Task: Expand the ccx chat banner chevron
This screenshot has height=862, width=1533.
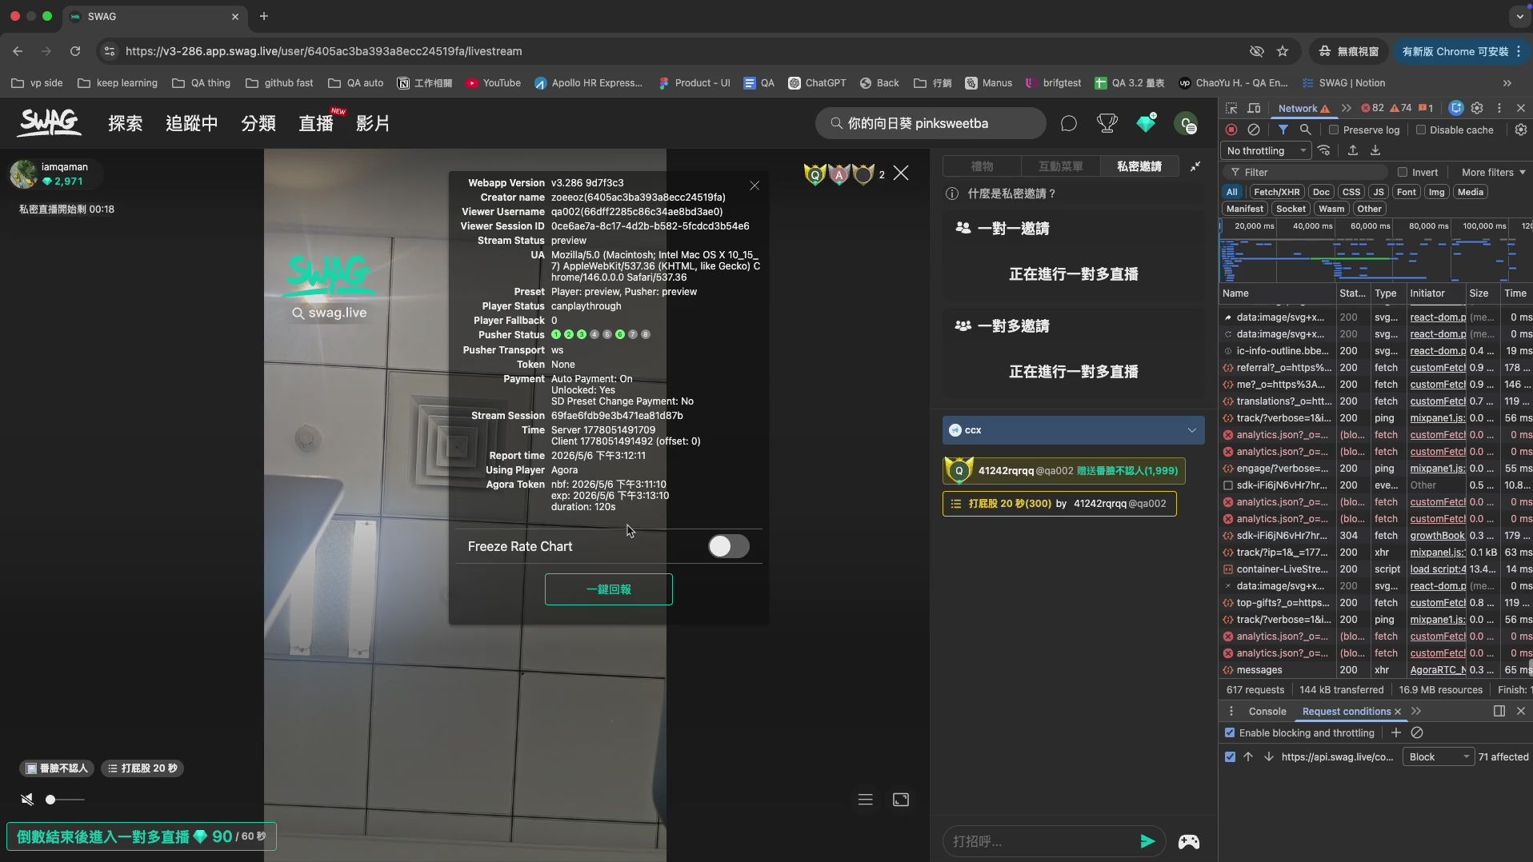Action: (1191, 430)
